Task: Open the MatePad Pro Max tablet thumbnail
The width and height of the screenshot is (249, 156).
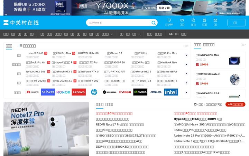Action: click(x=234, y=60)
